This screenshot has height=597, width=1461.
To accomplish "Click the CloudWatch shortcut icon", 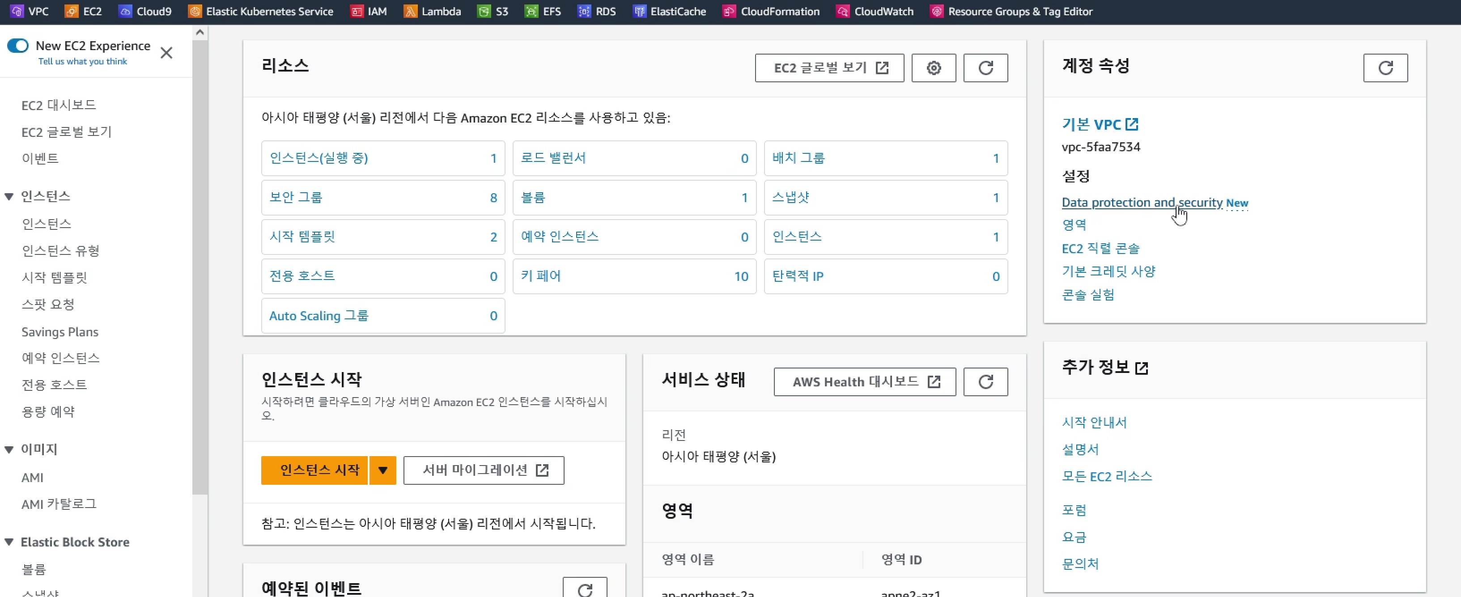I will (x=843, y=11).
